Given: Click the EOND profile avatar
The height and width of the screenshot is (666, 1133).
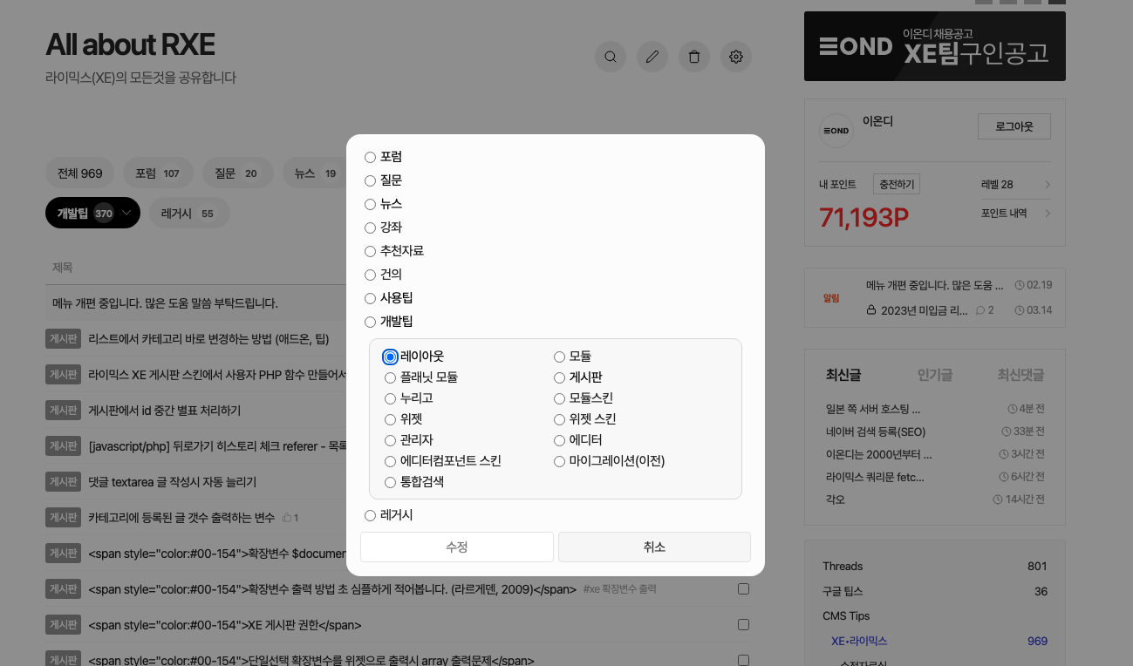Looking at the screenshot, I should pos(836,131).
